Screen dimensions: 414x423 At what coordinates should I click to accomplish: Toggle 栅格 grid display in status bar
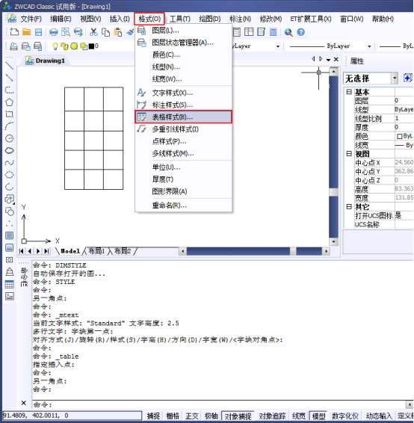[x=173, y=416]
